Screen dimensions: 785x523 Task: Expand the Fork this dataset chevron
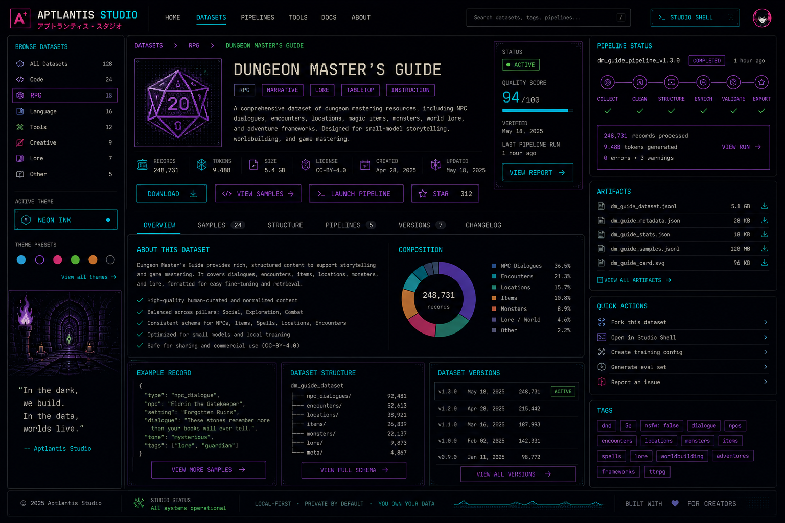[x=765, y=322]
